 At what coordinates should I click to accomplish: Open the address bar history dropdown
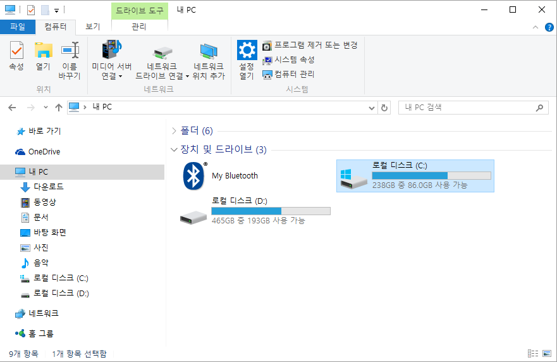pos(372,108)
